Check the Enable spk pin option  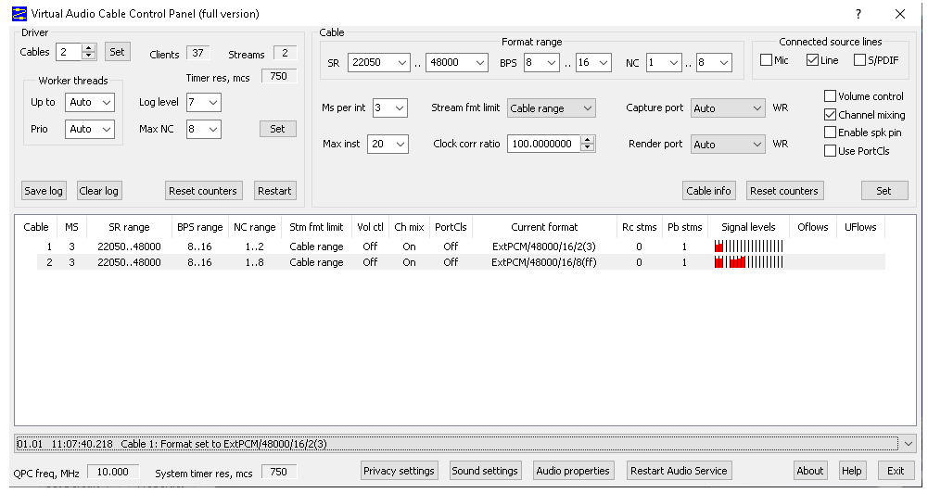(x=831, y=132)
